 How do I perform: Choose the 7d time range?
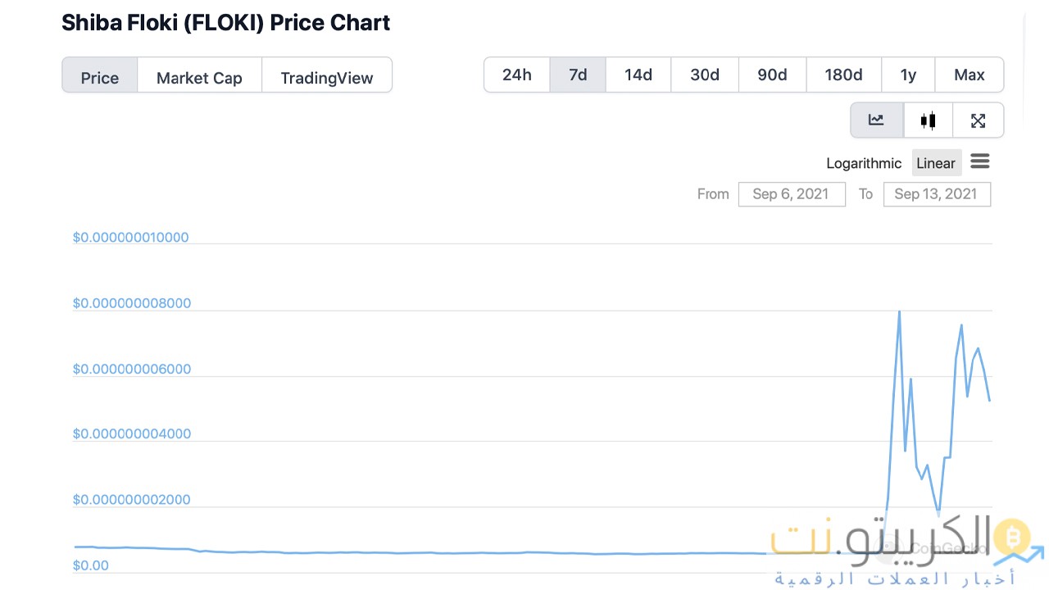(578, 75)
